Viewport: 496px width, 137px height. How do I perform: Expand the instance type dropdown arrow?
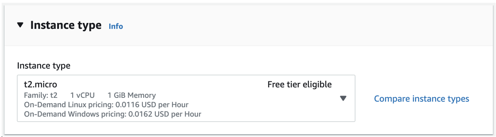coord(343,98)
